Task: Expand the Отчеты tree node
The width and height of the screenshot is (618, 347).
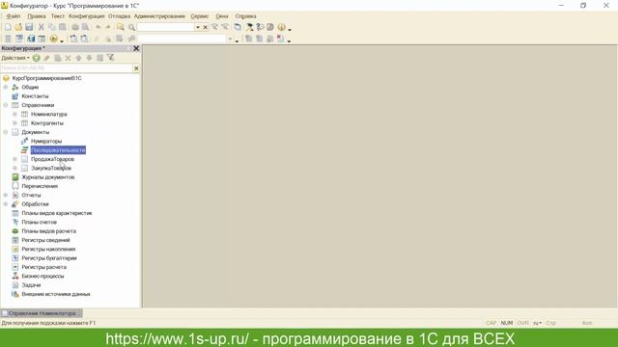Action: pos(6,195)
